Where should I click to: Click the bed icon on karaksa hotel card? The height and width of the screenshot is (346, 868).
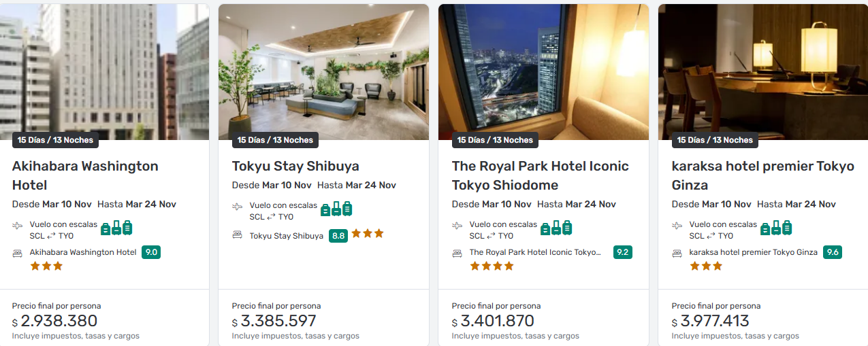pyautogui.click(x=677, y=253)
